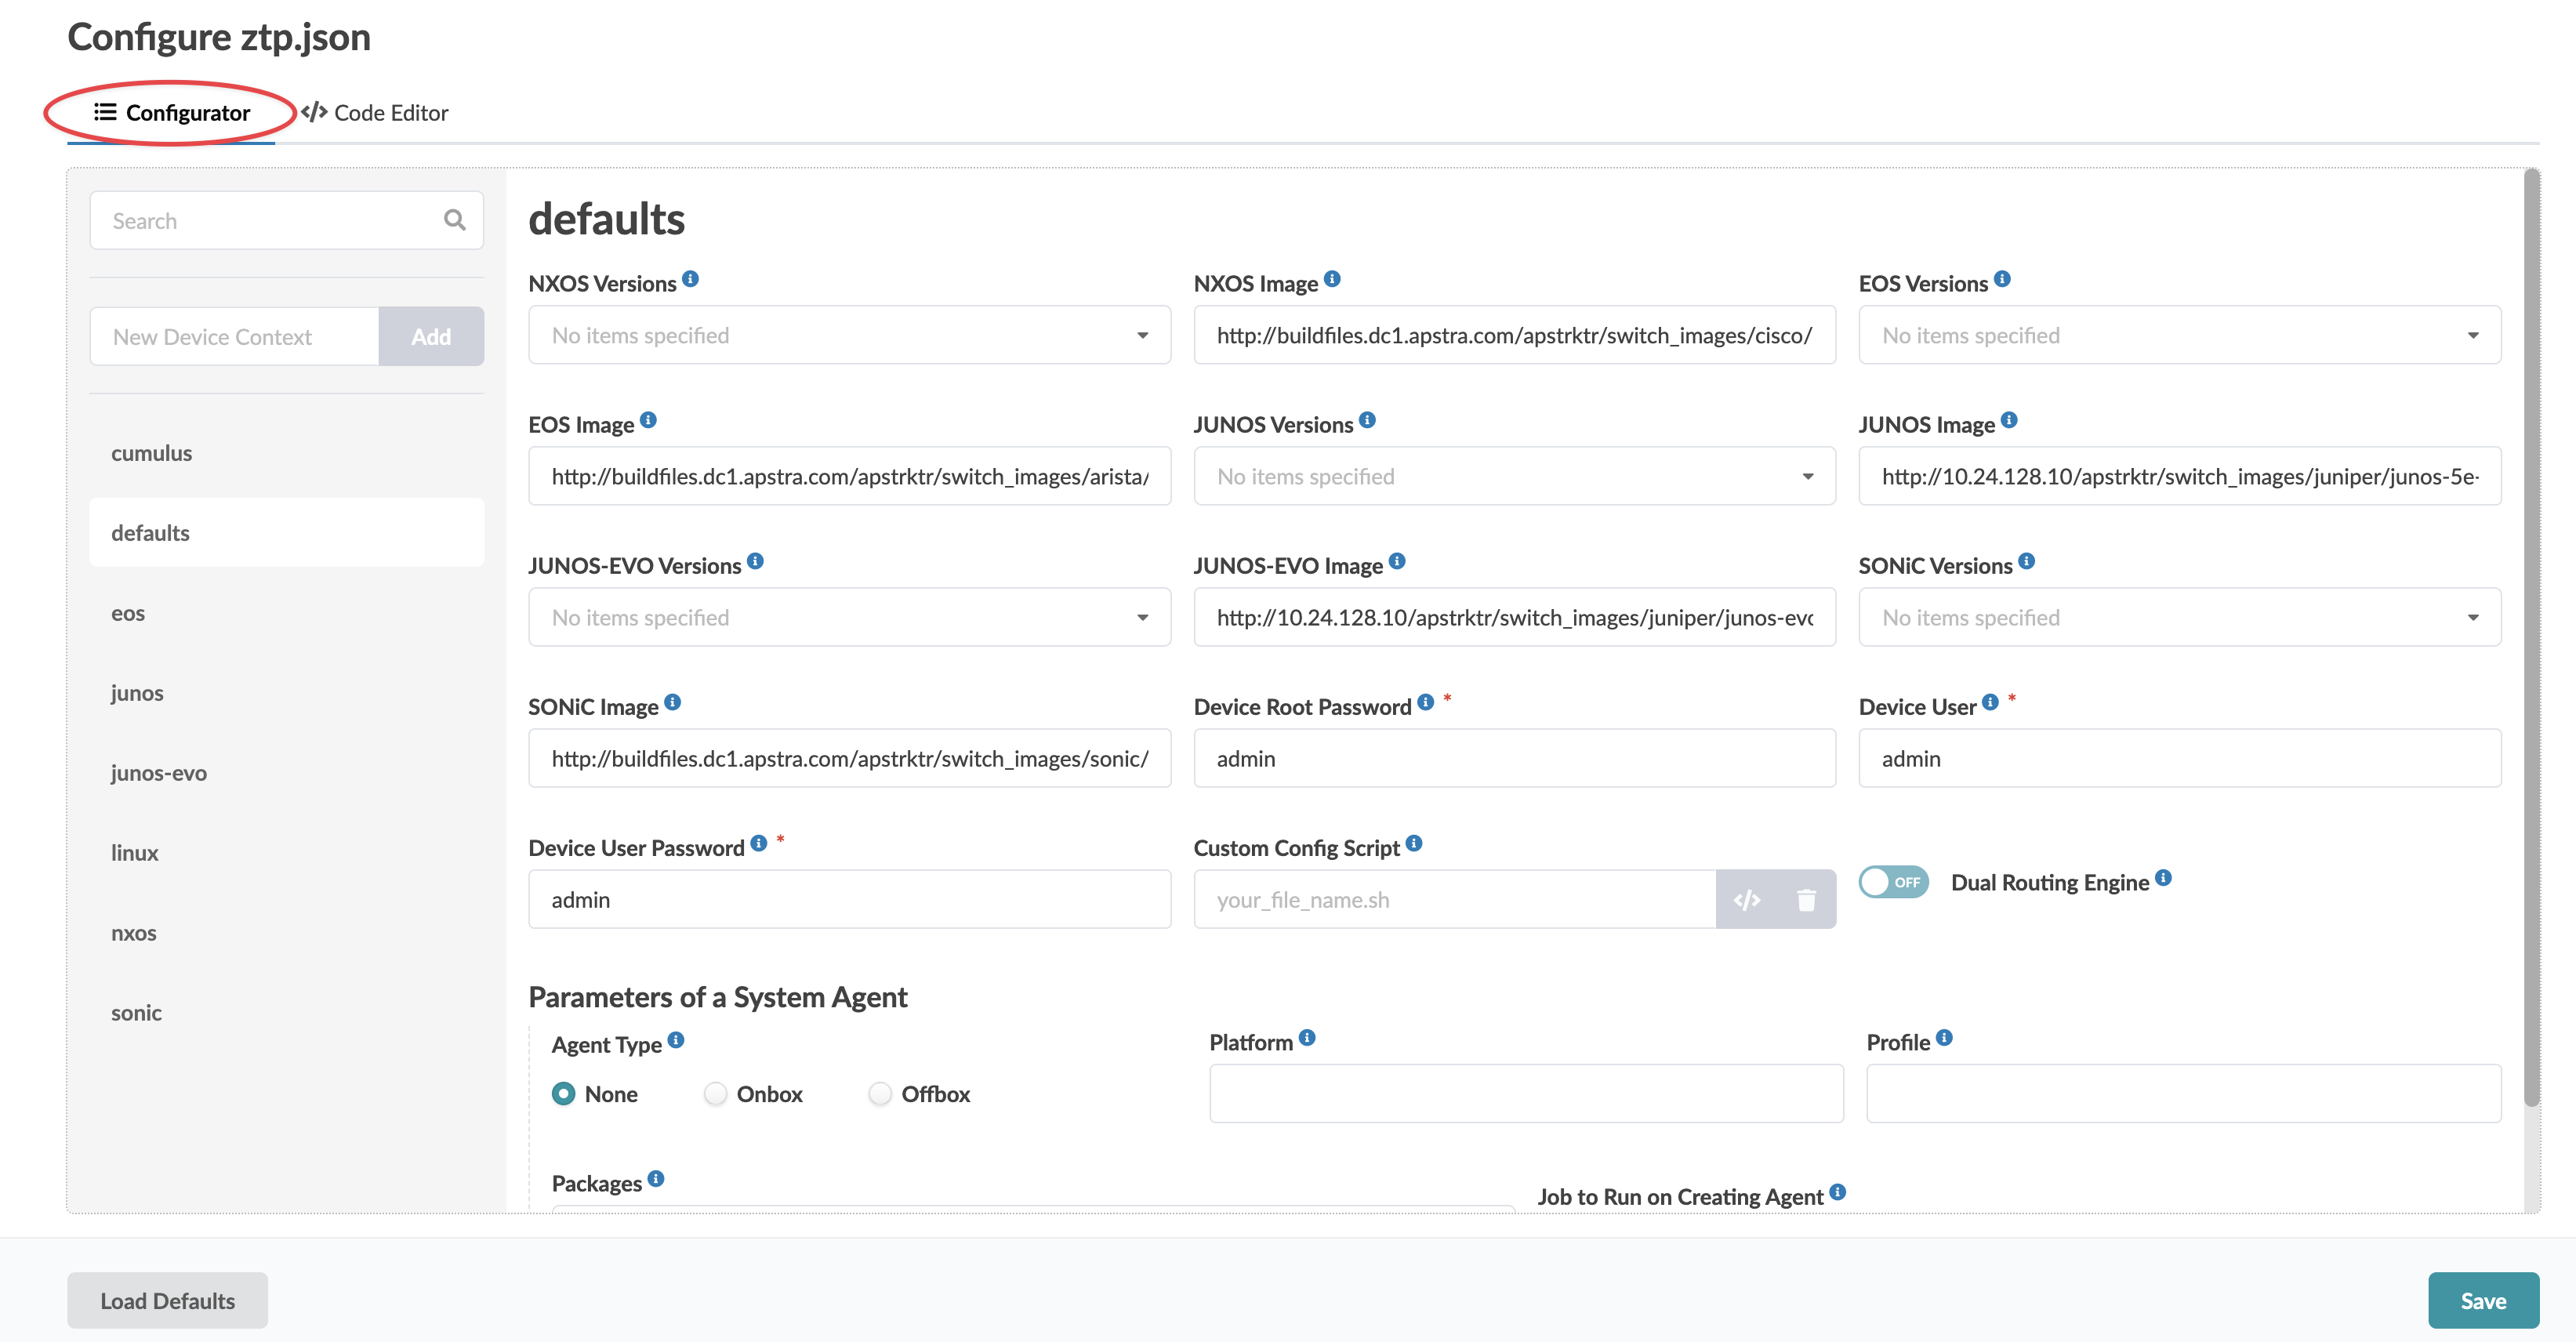Save the ztp.json configuration
This screenshot has width=2576, height=1342.
pyautogui.click(x=2482, y=1300)
